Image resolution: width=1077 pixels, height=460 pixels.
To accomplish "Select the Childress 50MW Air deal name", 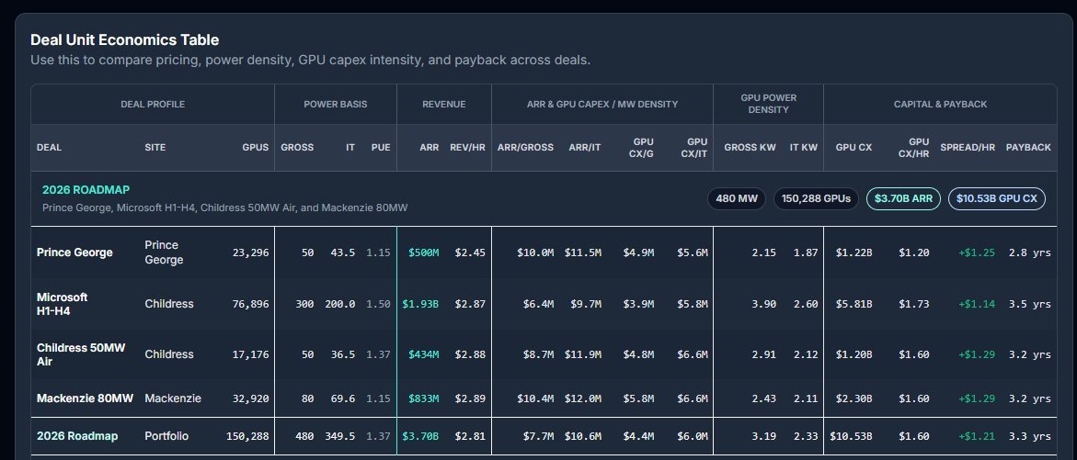I will pos(81,354).
